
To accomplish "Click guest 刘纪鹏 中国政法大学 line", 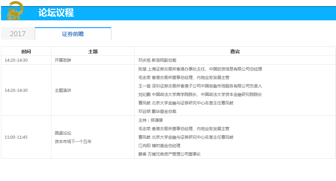I will click(200, 95).
